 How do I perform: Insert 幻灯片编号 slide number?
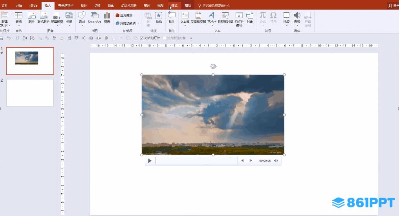[x=239, y=19]
